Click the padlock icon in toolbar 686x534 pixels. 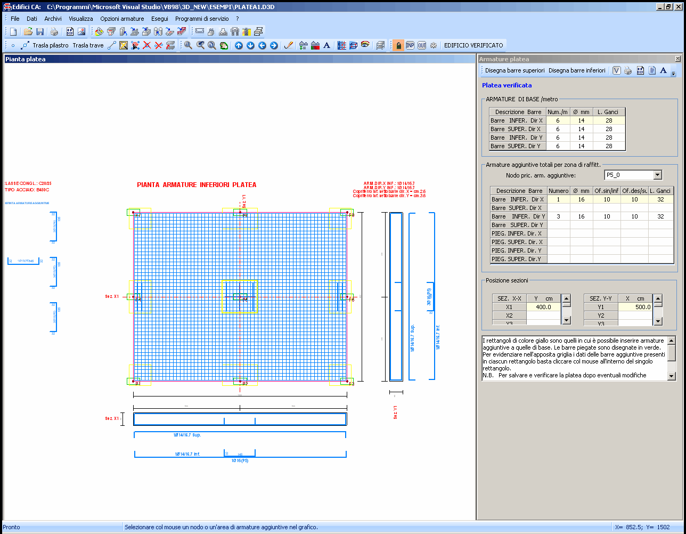pyautogui.click(x=398, y=45)
